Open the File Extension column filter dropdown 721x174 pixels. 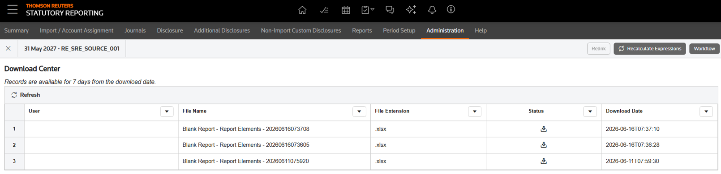(475, 112)
